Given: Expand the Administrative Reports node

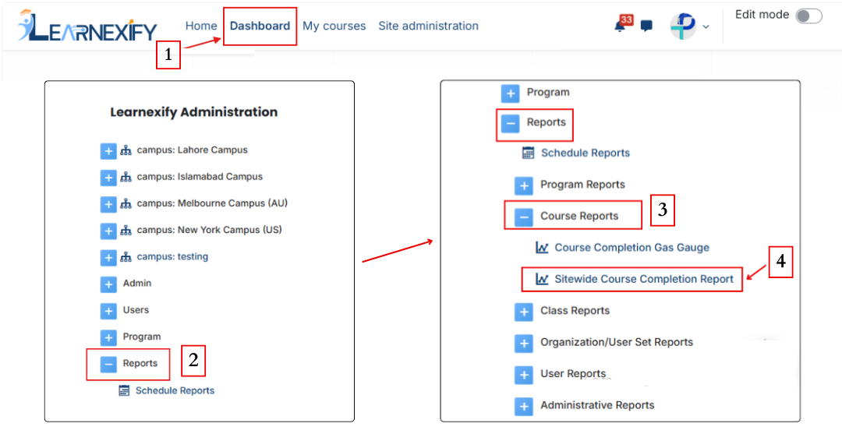Looking at the screenshot, I should pos(524,406).
